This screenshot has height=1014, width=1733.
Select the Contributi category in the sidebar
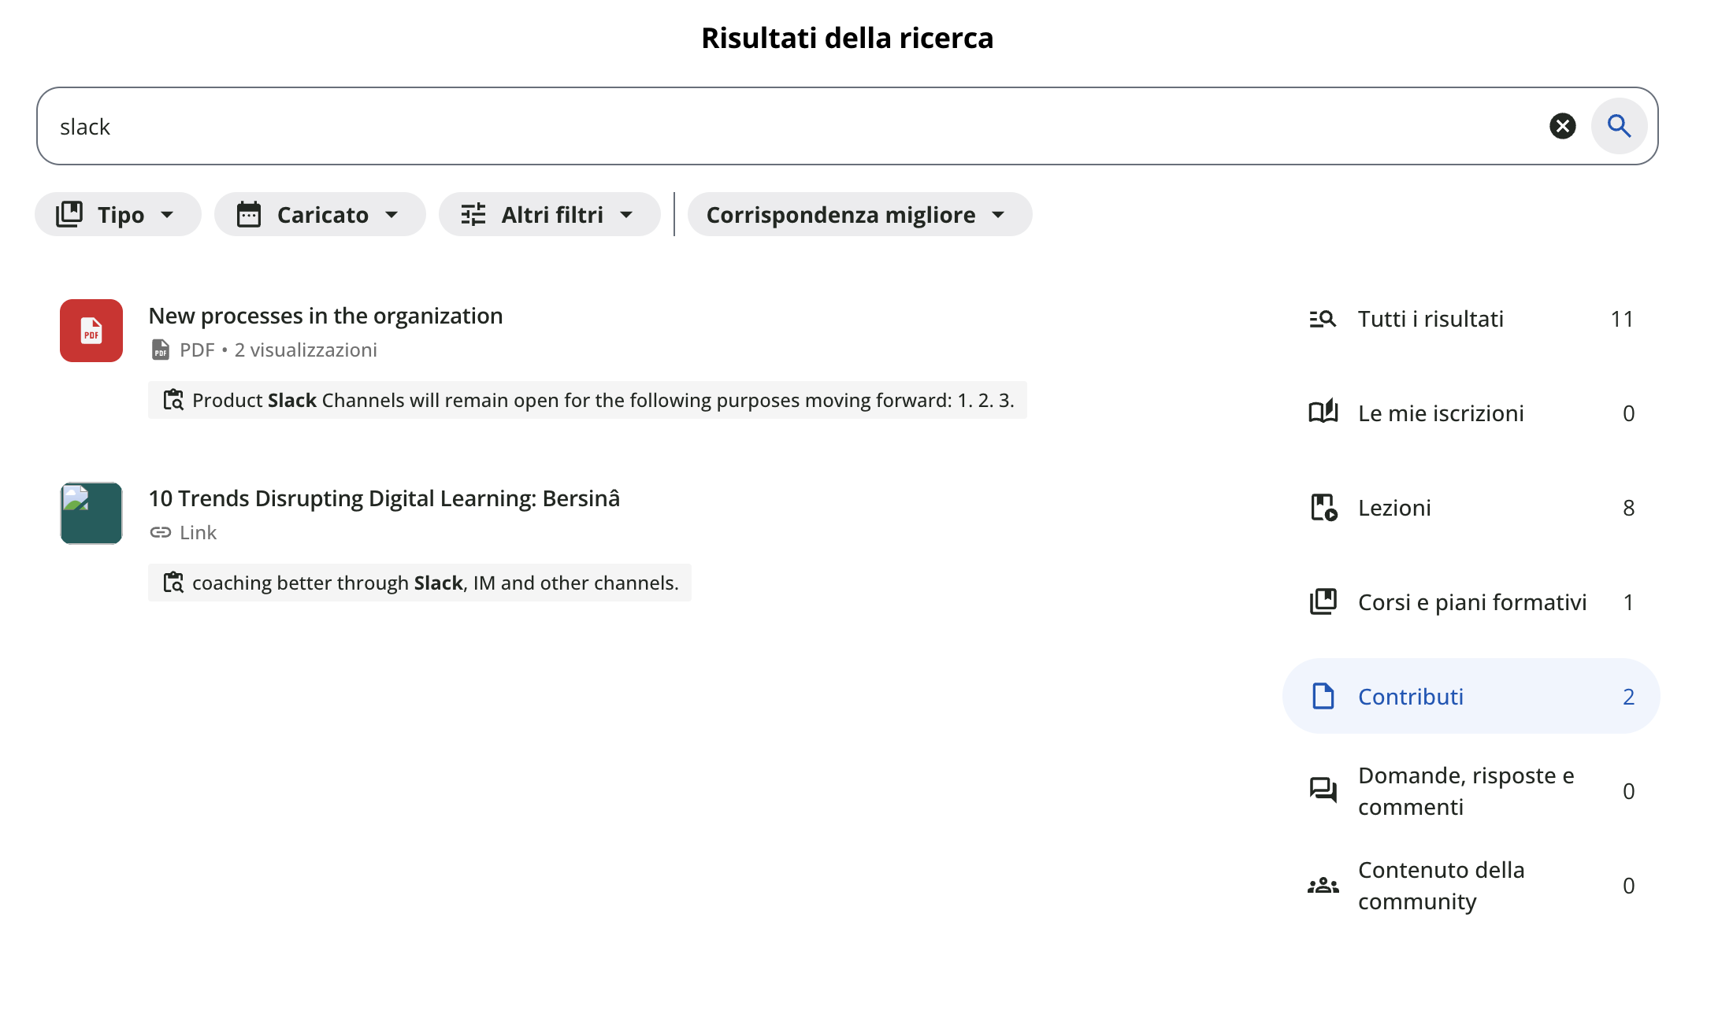click(1411, 696)
